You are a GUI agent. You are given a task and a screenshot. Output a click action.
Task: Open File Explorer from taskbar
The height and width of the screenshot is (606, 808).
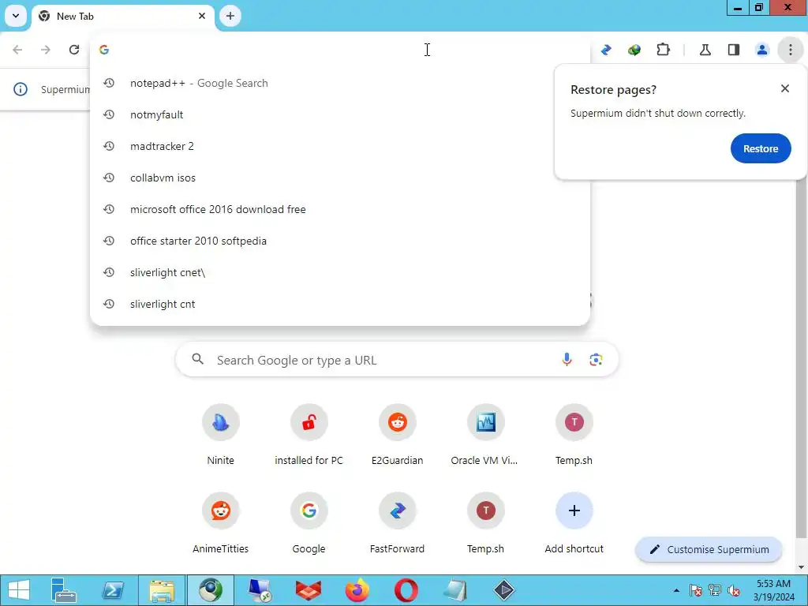[162, 590]
